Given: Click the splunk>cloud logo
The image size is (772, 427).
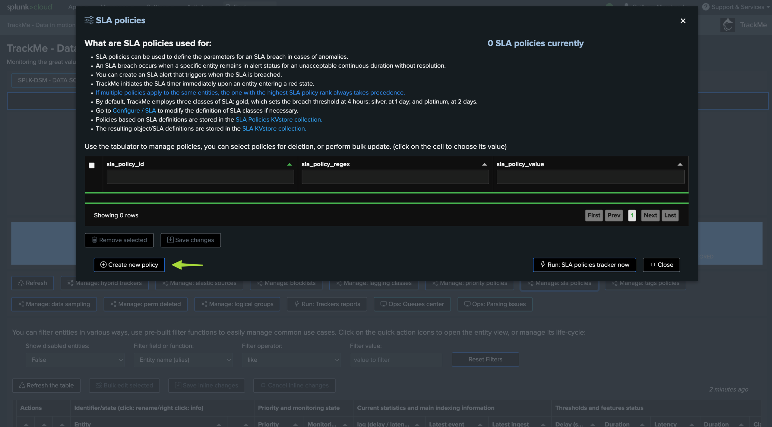Looking at the screenshot, I should 30,7.
